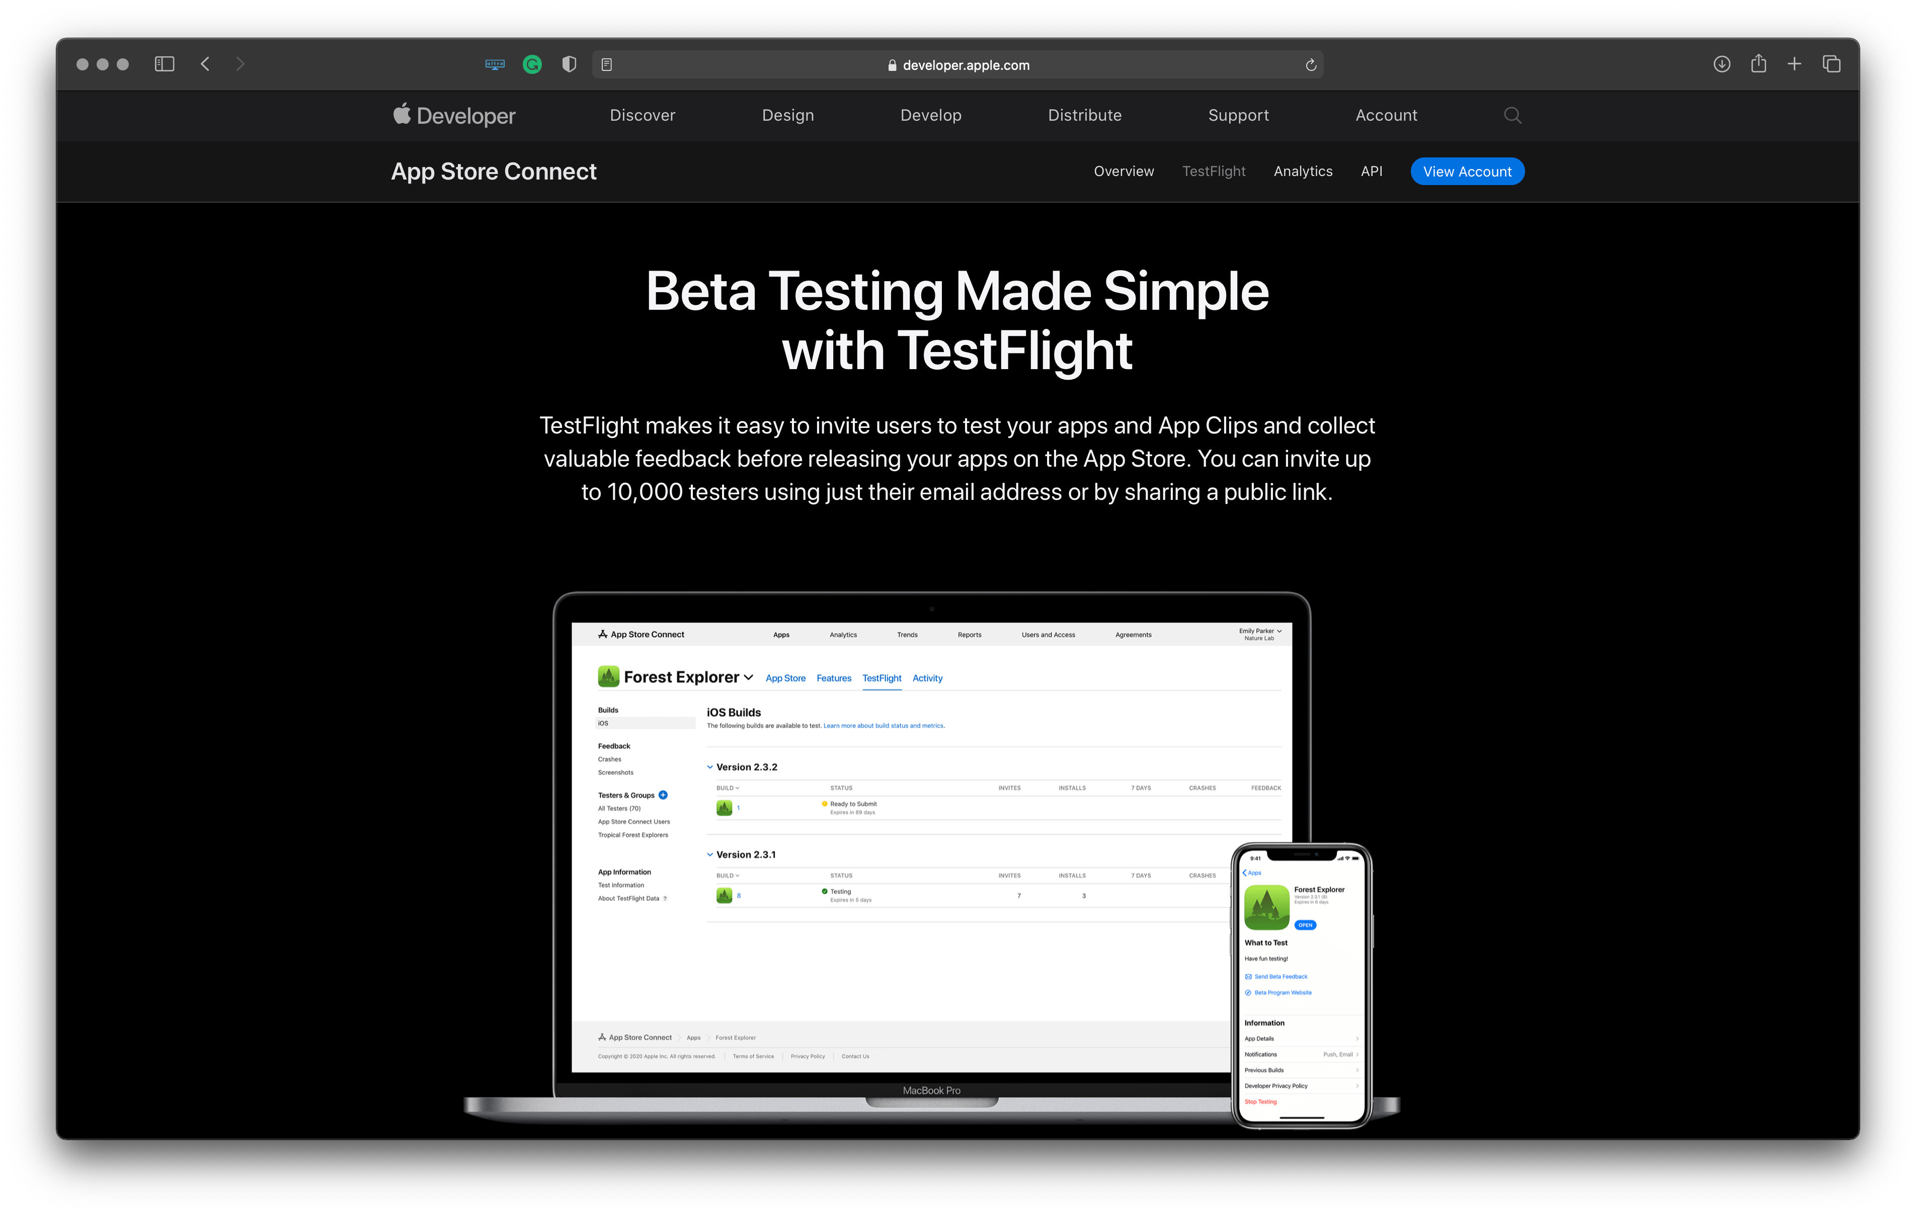Screen dimensions: 1916x1214
Task: Click the Apps back chevron on iPhone
Action: tap(1252, 873)
